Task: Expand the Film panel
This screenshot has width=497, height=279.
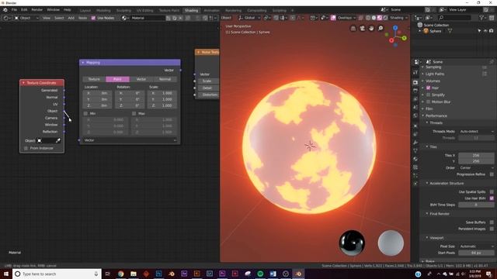Action: [x=429, y=108]
